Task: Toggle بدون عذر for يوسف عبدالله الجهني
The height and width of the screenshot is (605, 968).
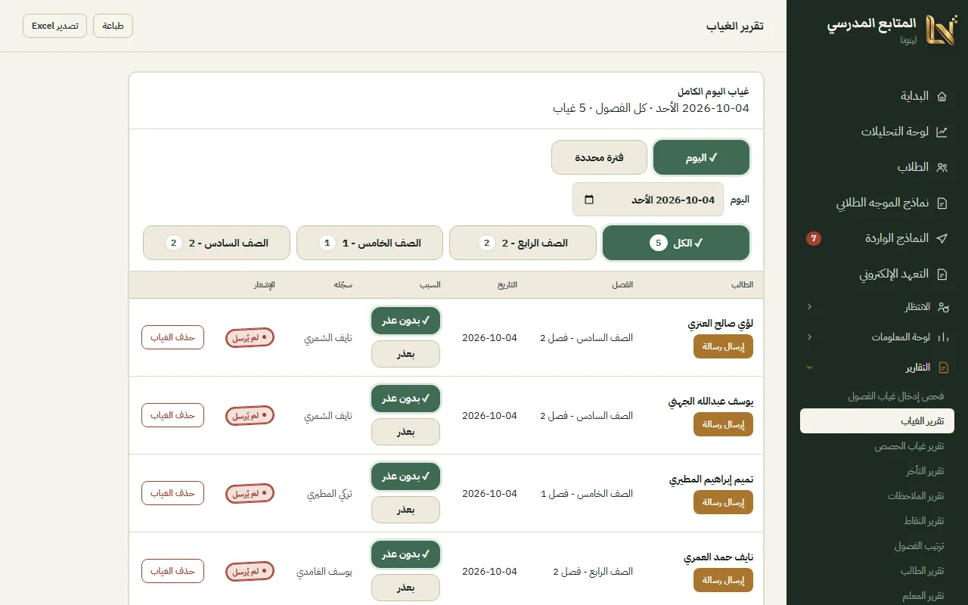Action: (x=405, y=398)
